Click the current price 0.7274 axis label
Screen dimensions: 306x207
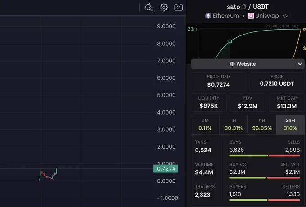click(x=166, y=169)
